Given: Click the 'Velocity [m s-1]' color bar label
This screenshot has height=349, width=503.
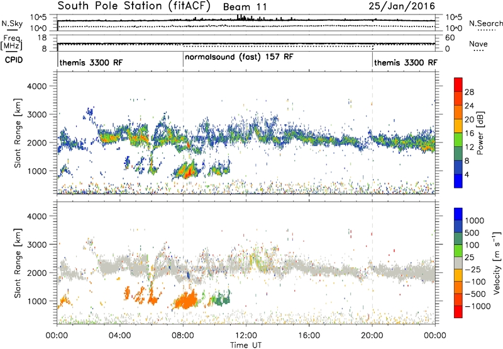Looking at the screenshot, I should pyautogui.click(x=497, y=263).
